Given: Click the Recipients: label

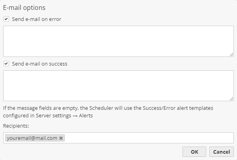Looking at the screenshot, I should [x=16, y=125].
